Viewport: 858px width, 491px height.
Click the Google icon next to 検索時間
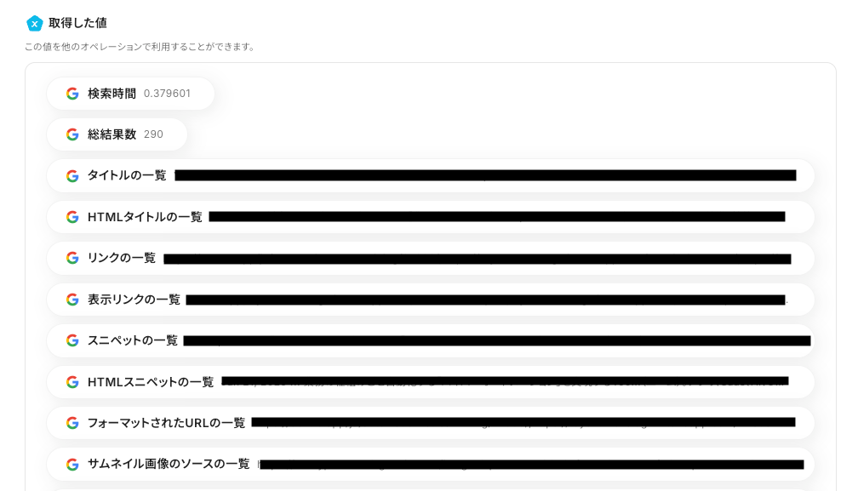pyautogui.click(x=72, y=94)
